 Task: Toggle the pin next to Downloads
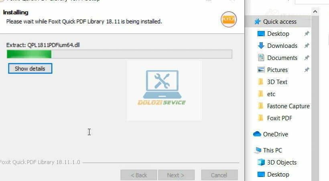click(307, 45)
